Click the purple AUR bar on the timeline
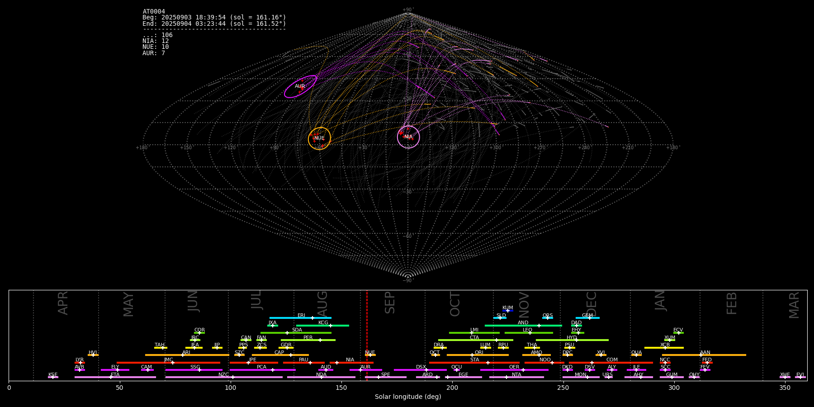Viewport: 814px width, 407px height. click(365, 370)
